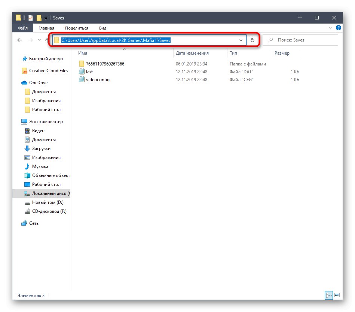The image size is (355, 312).
Task: Sort by the Размер column header
Action: [x=282, y=53]
